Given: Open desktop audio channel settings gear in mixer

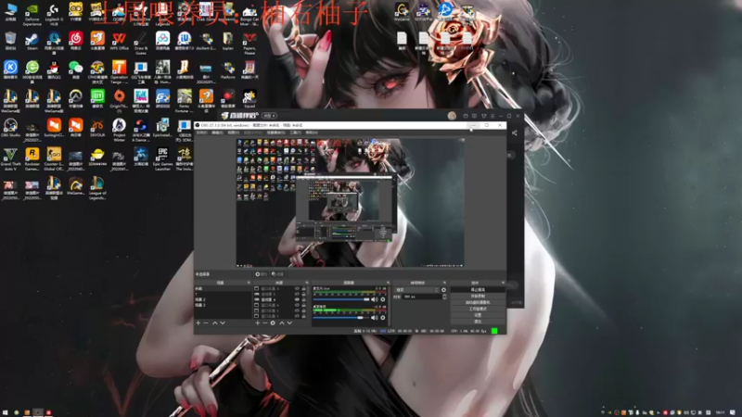Looking at the screenshot, I should (383, 318).
